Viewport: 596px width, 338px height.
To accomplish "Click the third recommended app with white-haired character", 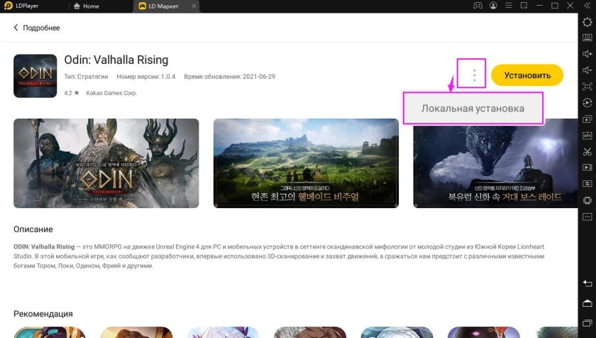I will coord(223,332).
